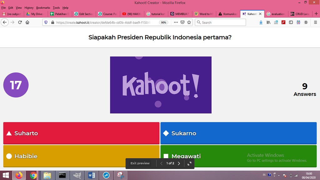Click Exit preview
Image resolution: width=320 pixels, height=180 pixels.
coord(140,163)
